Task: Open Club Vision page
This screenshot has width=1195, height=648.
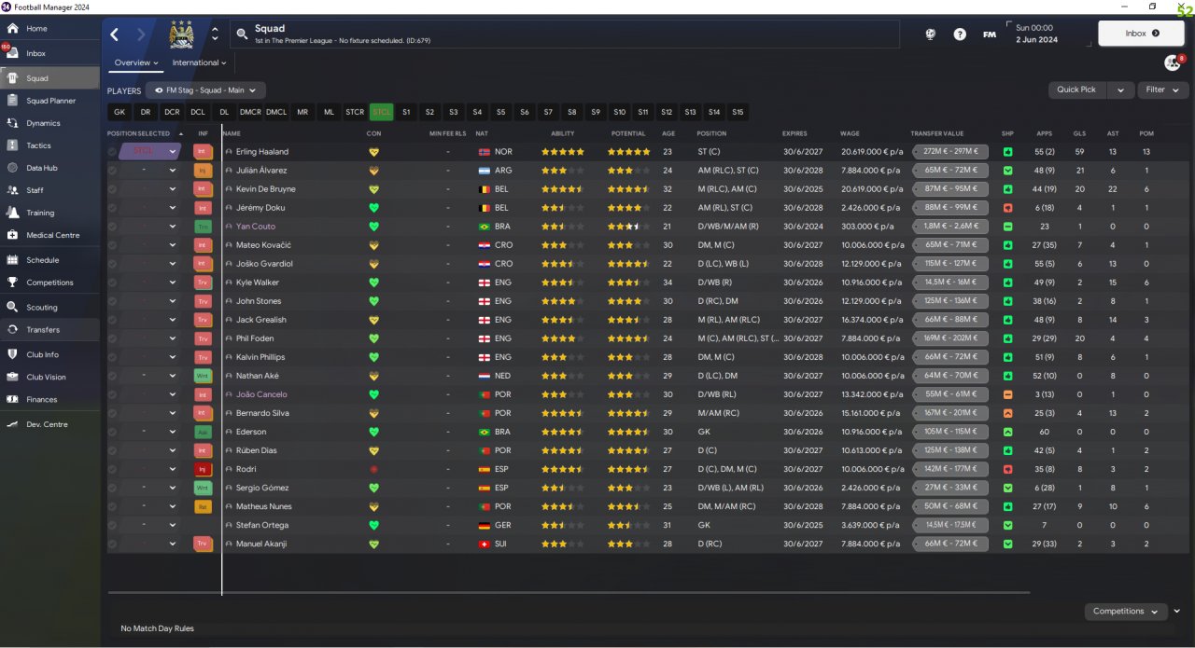Action: click(x=46, y=377)
